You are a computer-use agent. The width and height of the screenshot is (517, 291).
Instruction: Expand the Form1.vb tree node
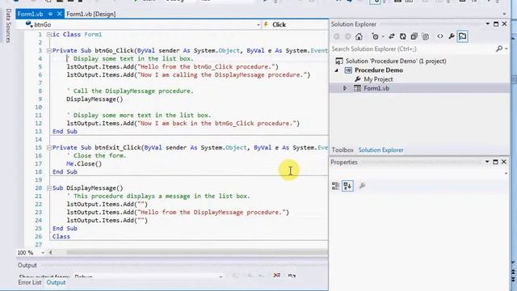345,88
